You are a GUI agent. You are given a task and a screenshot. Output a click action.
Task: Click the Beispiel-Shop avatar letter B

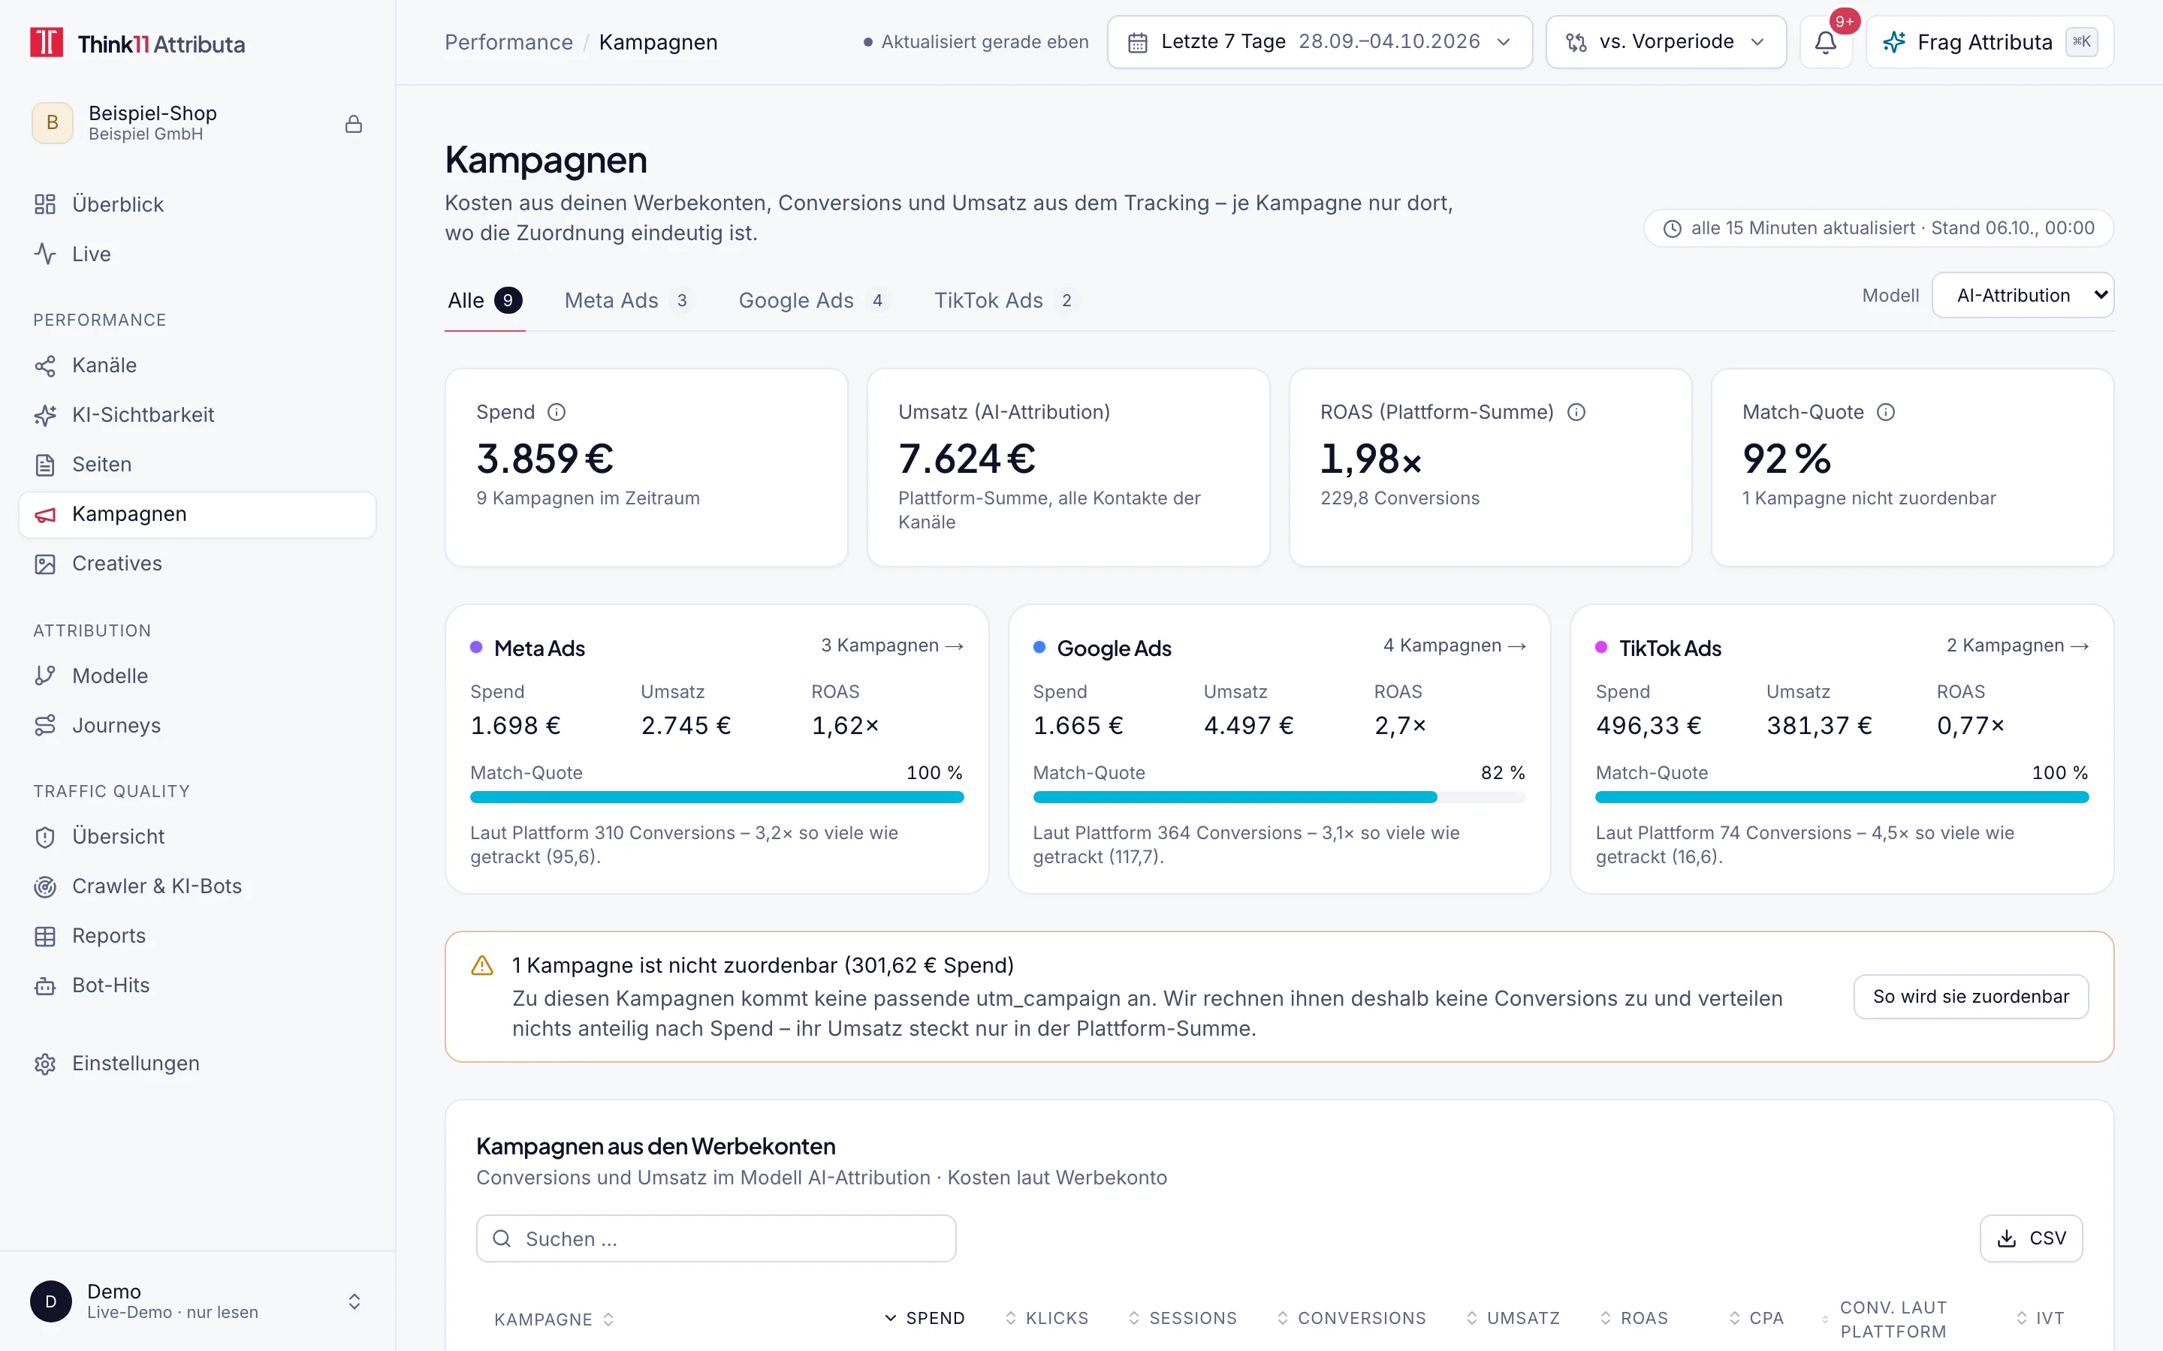pyautogui.click(x=53, y=123)
